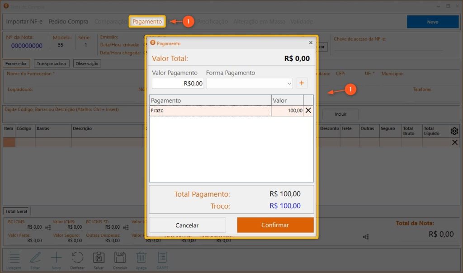Screen dimensions: 463x273
Task: Remove the Prazo payment row with X
Action: pyautogui.click(x=308, y=111)
